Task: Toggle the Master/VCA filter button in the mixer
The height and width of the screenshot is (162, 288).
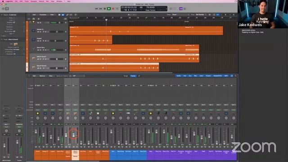Action: click(218, 76)
